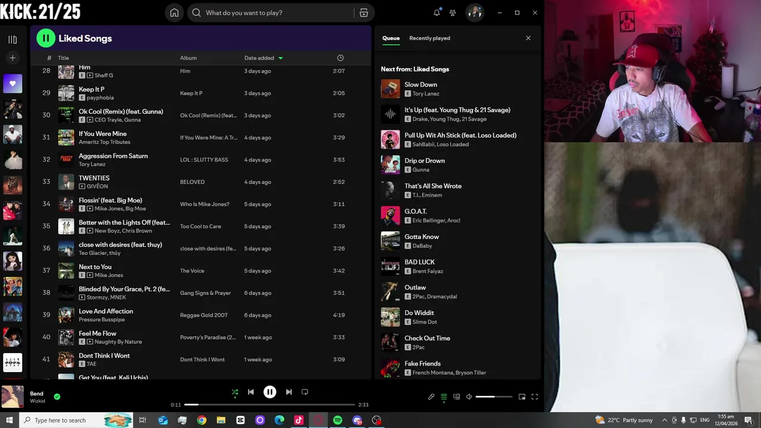Viewport: 761px width, 428px height.
Task: Open CapCut from the taskbar
Action: 240,420
